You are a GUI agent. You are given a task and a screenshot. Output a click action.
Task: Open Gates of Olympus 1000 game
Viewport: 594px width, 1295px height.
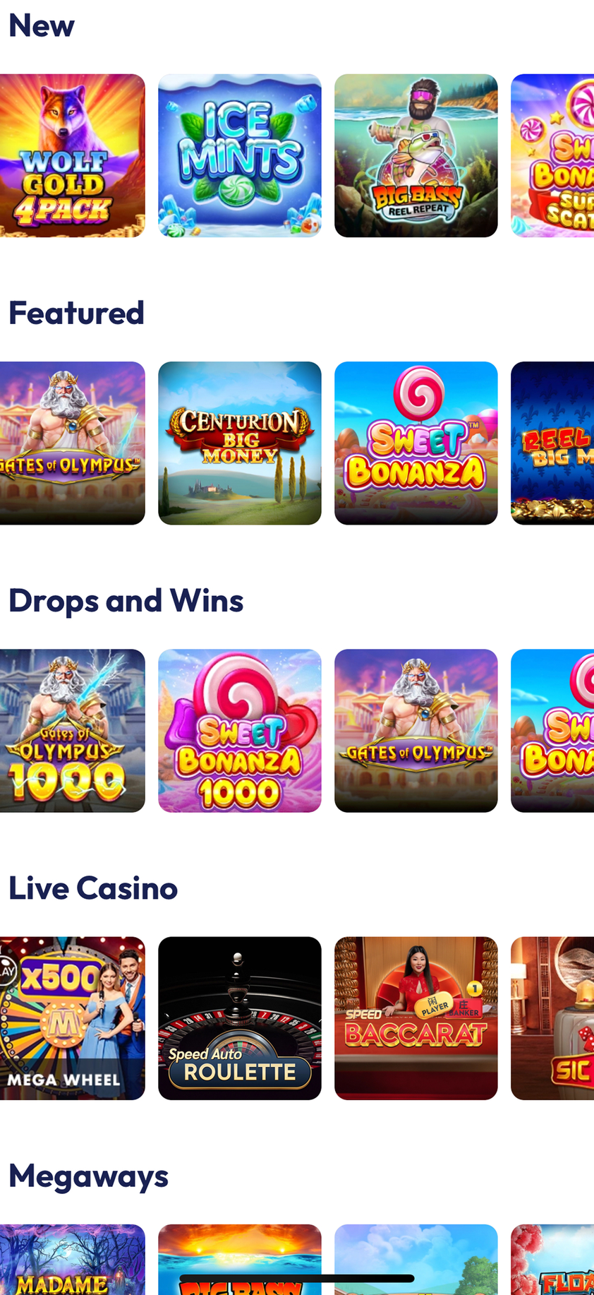pyautogui.click(x=73, y=731)
